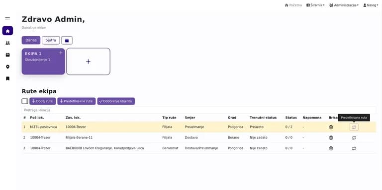Click the Preuzeto status cell
Viewport: 382px width, 190px height.
tap(257, 127)
